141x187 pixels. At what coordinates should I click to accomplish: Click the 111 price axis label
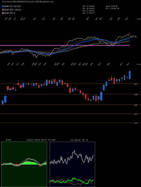tap(136, 123)
